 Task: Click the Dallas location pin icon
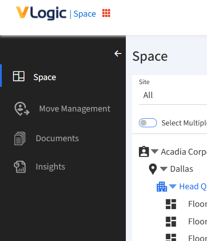[153, 169]
